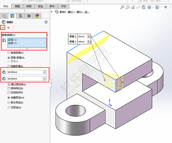Click the 边界凸台/基体 ribbon button
Image resolution: width=172 pixels, height=143 pixels.
pos(33,1)
